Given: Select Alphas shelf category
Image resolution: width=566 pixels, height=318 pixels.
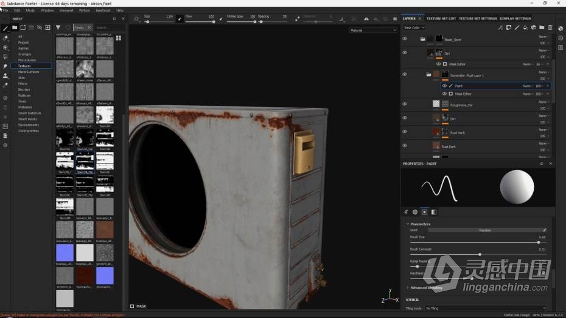Looking at the screenshot, I should coord(23,48).
